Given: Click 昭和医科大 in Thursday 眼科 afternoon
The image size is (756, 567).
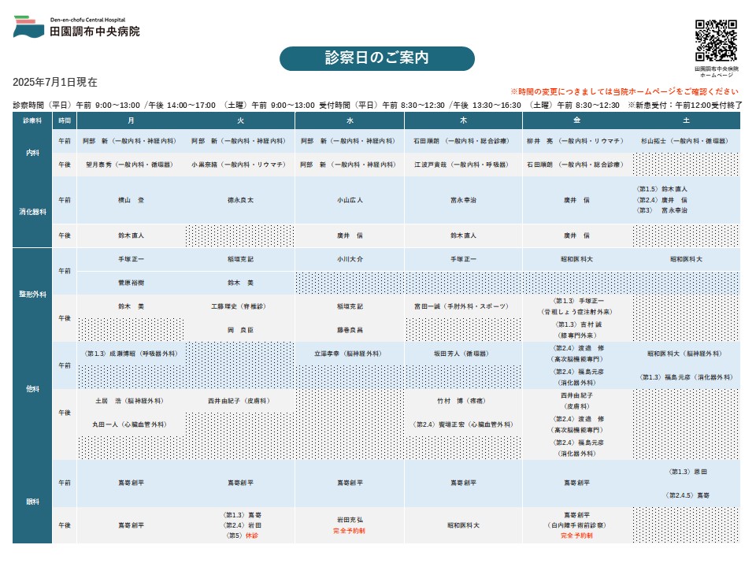Looking at the screenshot, I should click(463, 525).
